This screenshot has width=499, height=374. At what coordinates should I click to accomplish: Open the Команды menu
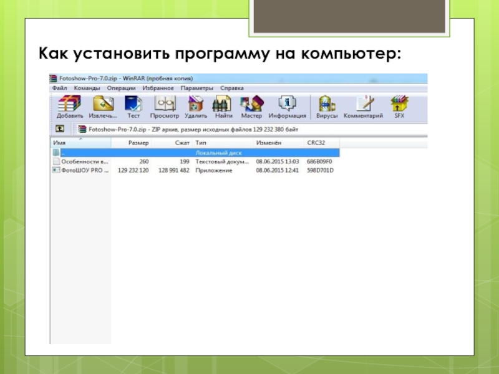click(87, 88)
